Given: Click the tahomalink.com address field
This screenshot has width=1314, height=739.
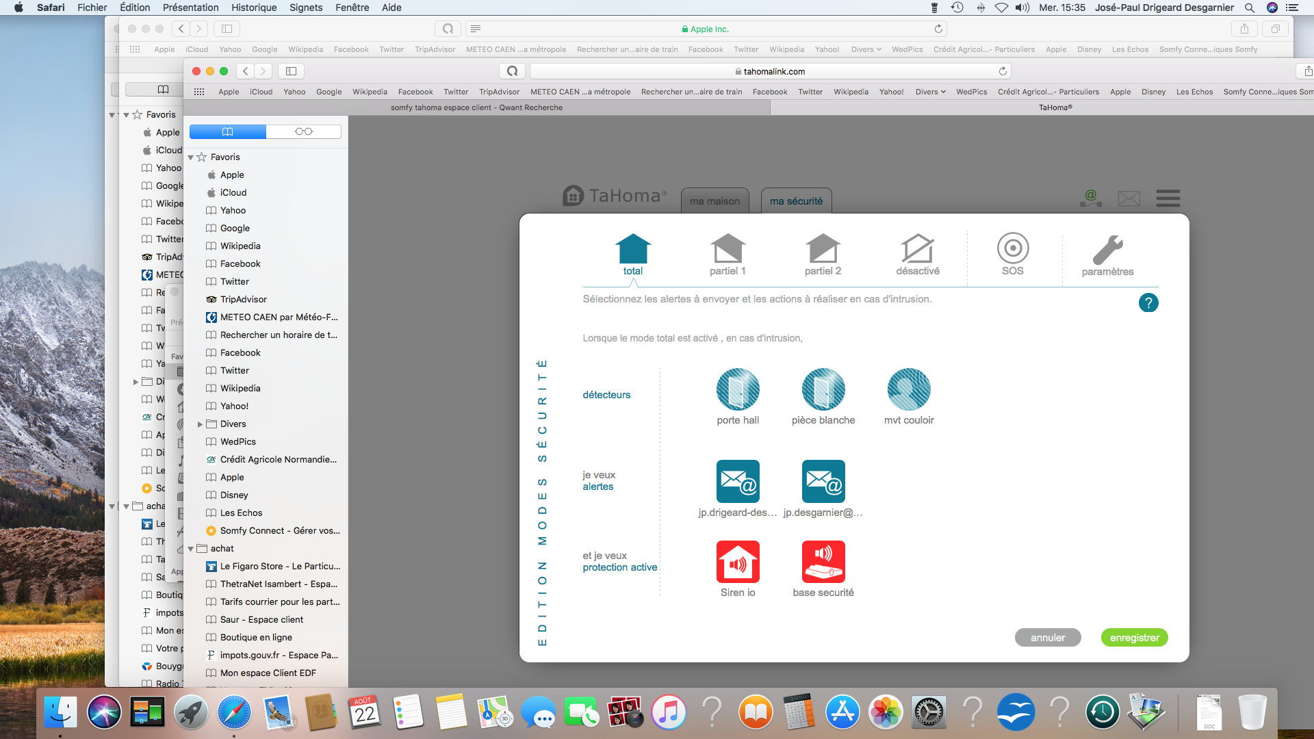Looking at the screenshot, I should coord(773,71).
